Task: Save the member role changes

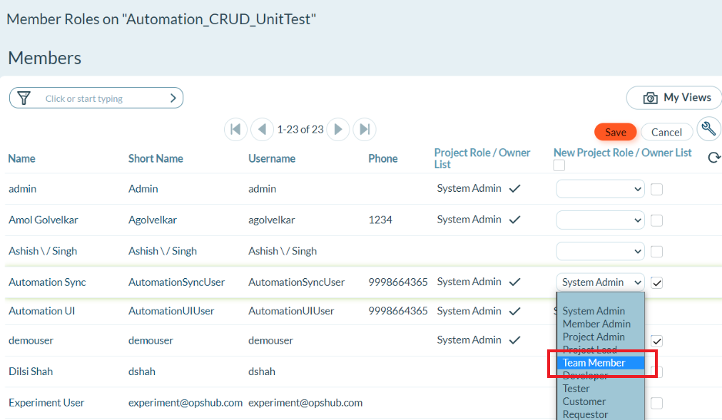Action: (615, 132)
